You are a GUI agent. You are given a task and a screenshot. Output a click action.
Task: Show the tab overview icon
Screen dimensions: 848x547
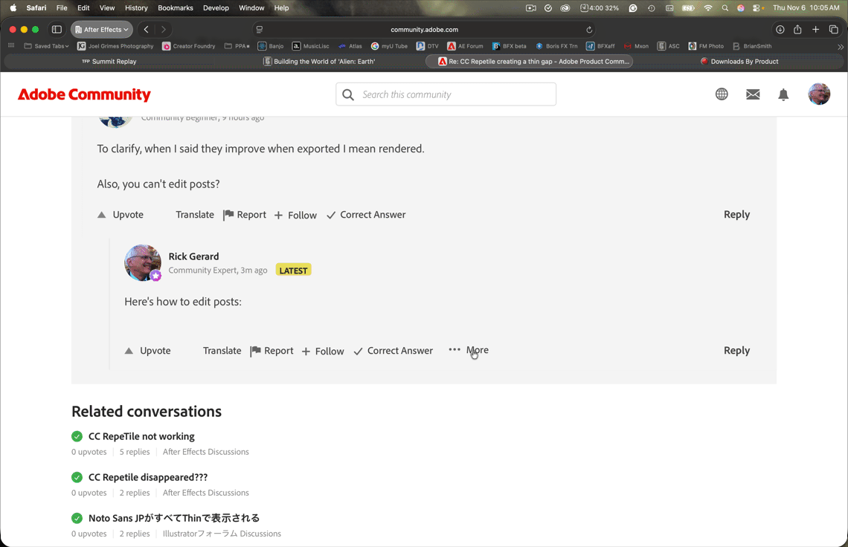coord(833,29)
